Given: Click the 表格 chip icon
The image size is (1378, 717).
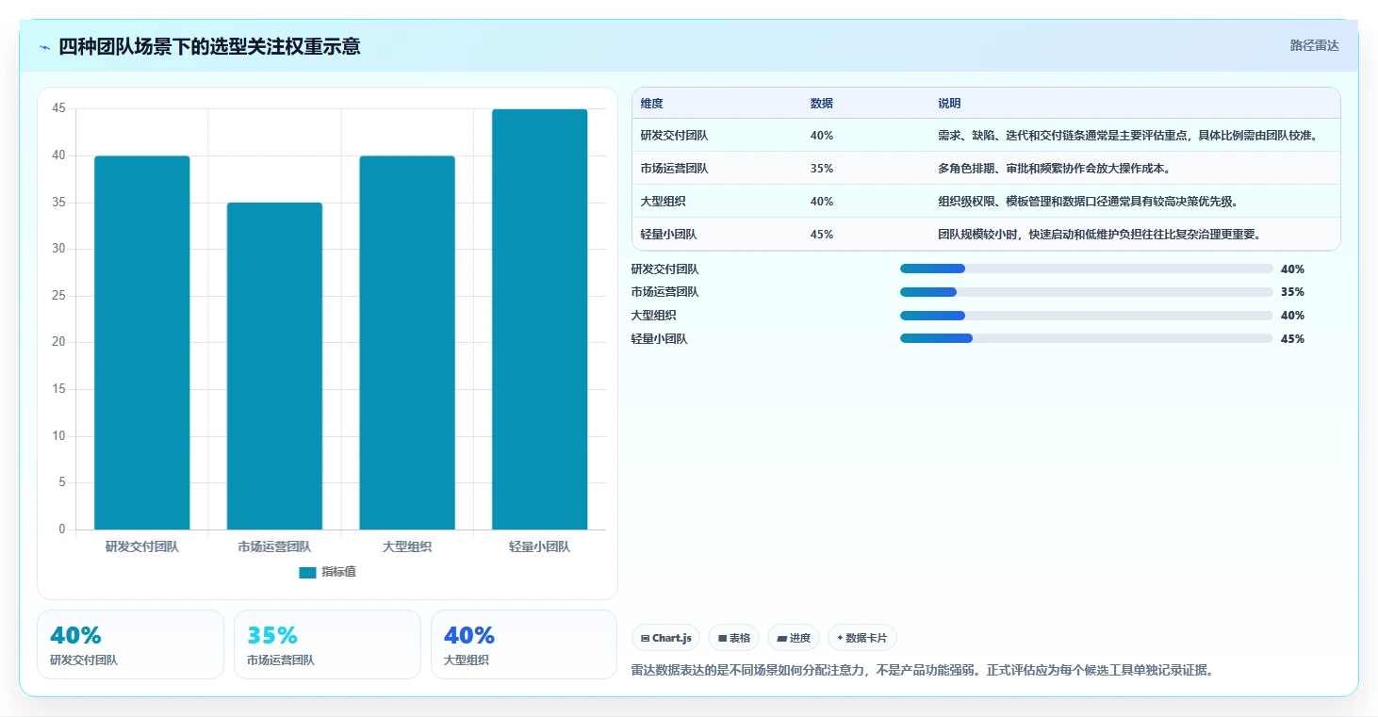Looking at the screenshot, I should coord(722,638).
